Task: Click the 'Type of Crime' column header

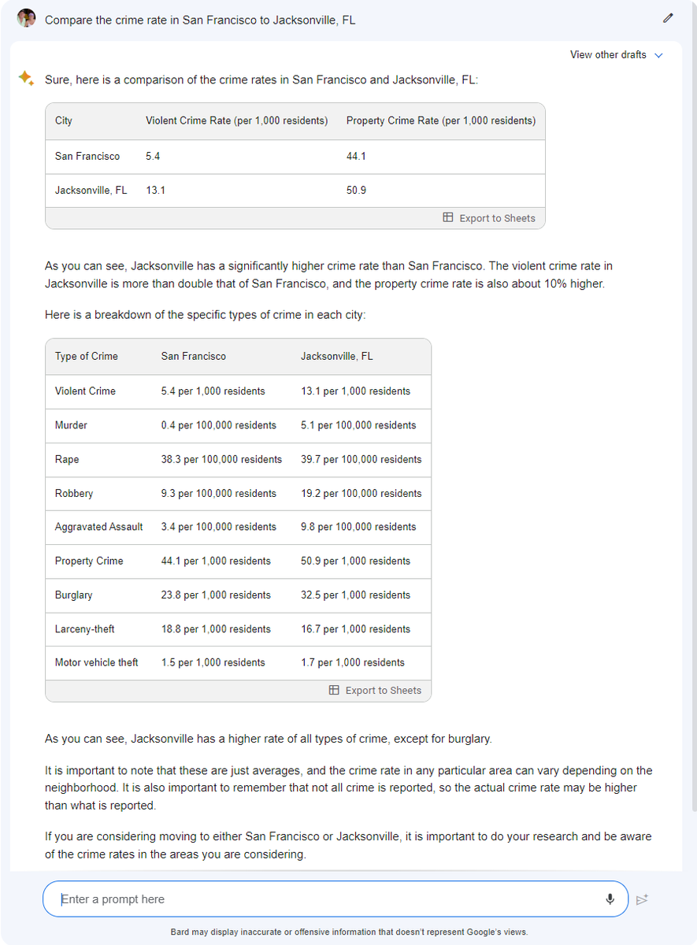Action: click(x=87, y=357)
